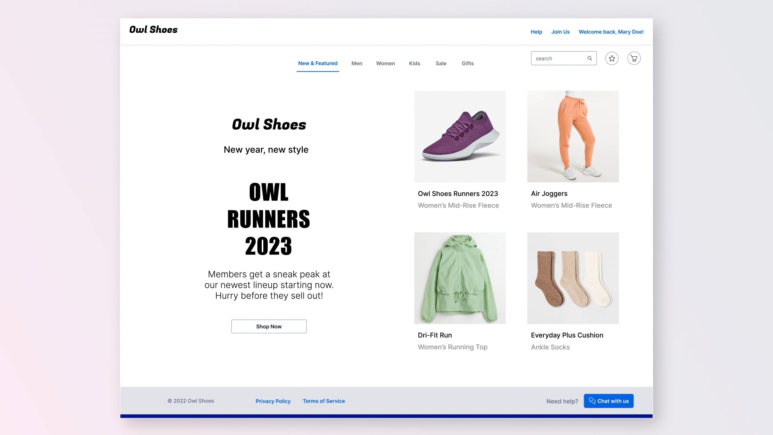Viewport: 773px width, 435px height.
Task: Focus the search input field
Action: pyautogui.click(x=564, y=58)
